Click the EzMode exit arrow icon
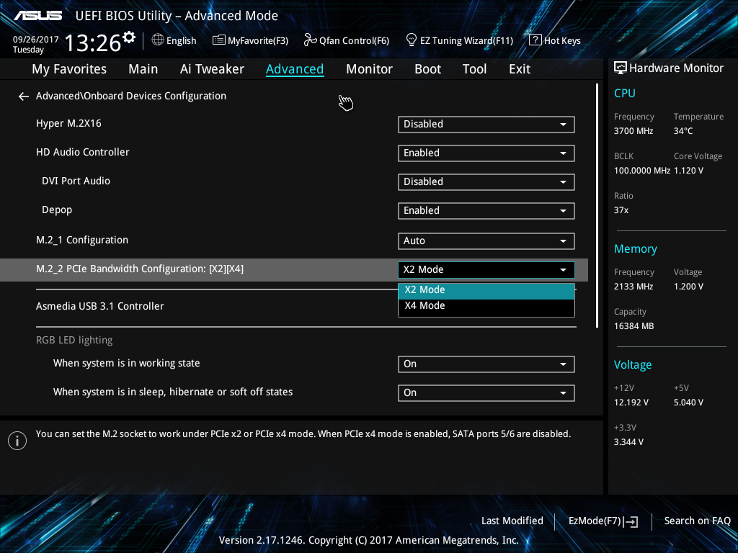Screen dimensions: 738x553 [631, 521]
